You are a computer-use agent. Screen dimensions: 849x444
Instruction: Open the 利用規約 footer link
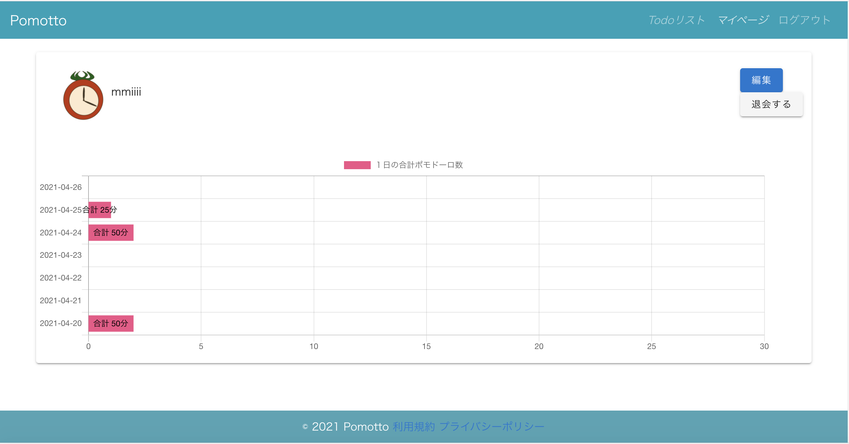pos(413,427)
